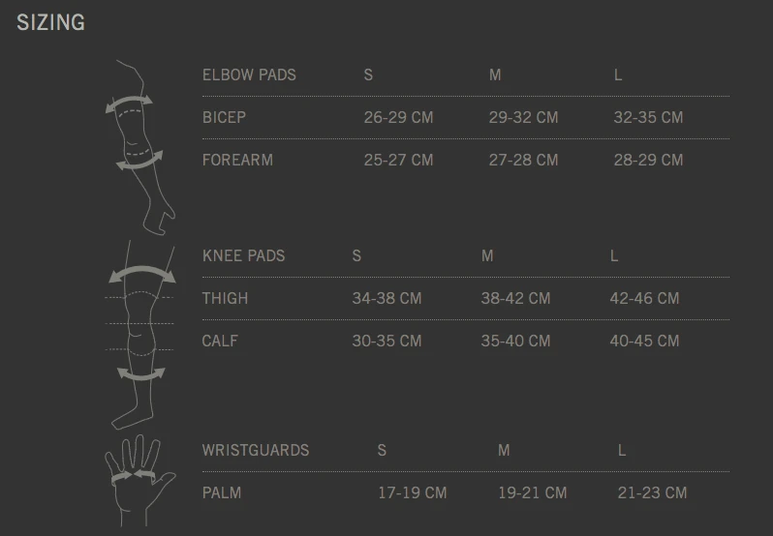Click the CALF row label
The height and width of the screenshot is (536, 773).
pos(220,341)
